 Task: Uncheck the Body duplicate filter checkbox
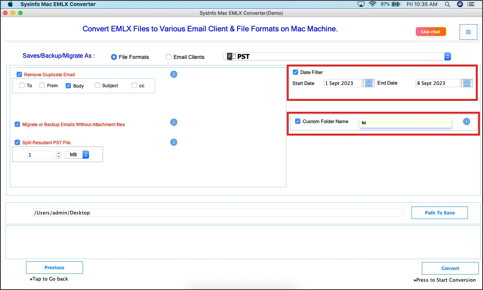click(x=68, y=85)
